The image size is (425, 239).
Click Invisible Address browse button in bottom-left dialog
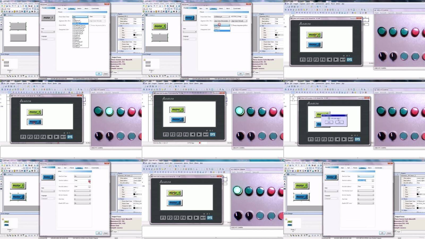pos(90,187)
